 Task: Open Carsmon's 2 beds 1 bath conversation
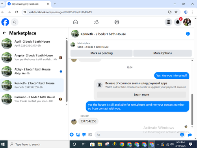pos(32,99)
